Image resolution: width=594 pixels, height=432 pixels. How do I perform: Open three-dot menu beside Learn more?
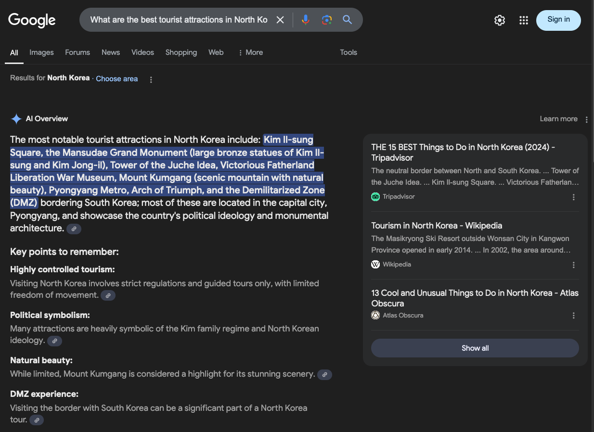tap(586, 119)
